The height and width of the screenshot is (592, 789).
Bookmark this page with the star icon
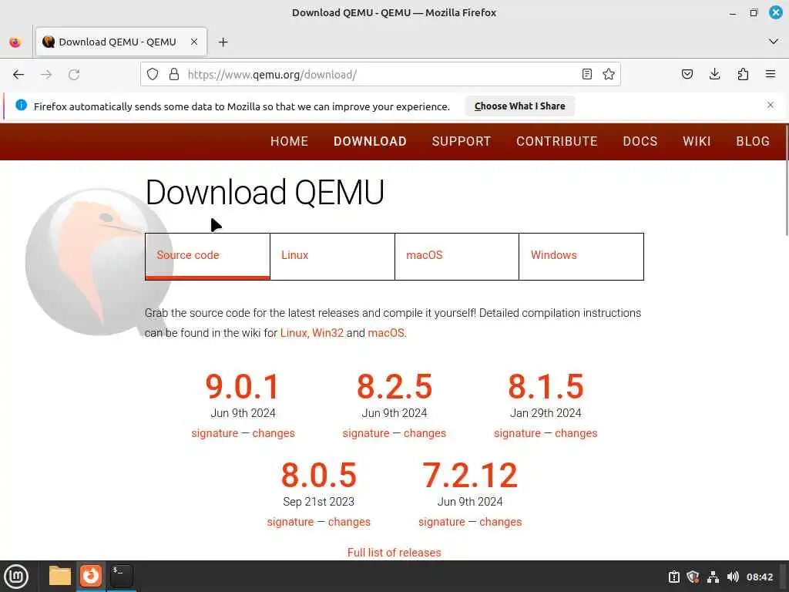point(609,75)
